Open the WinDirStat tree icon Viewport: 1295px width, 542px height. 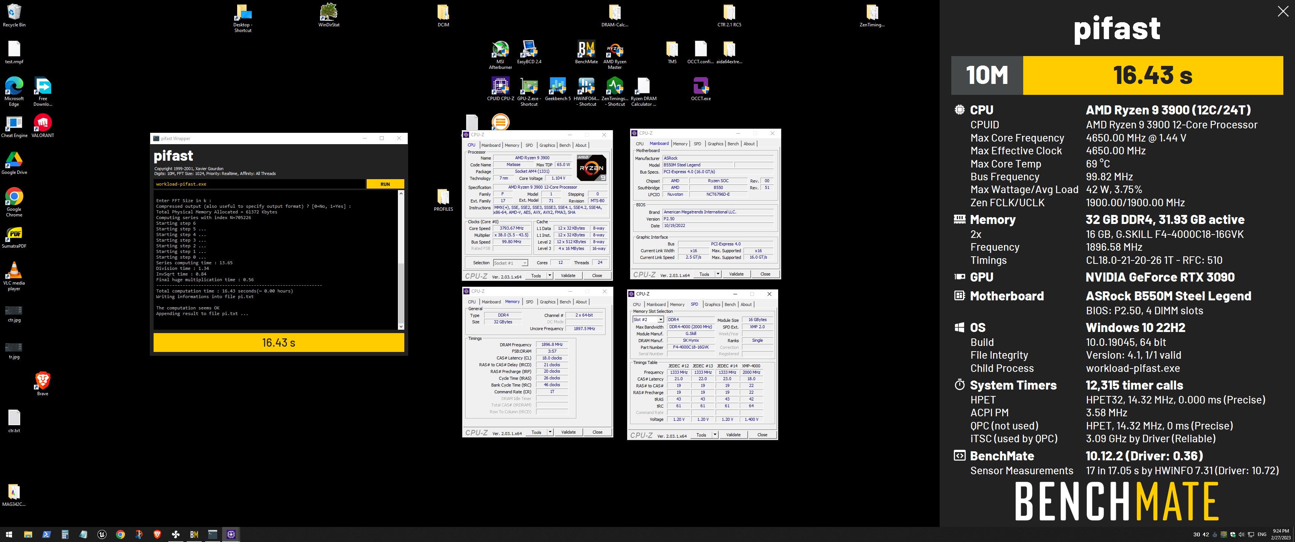click(329, 15)
